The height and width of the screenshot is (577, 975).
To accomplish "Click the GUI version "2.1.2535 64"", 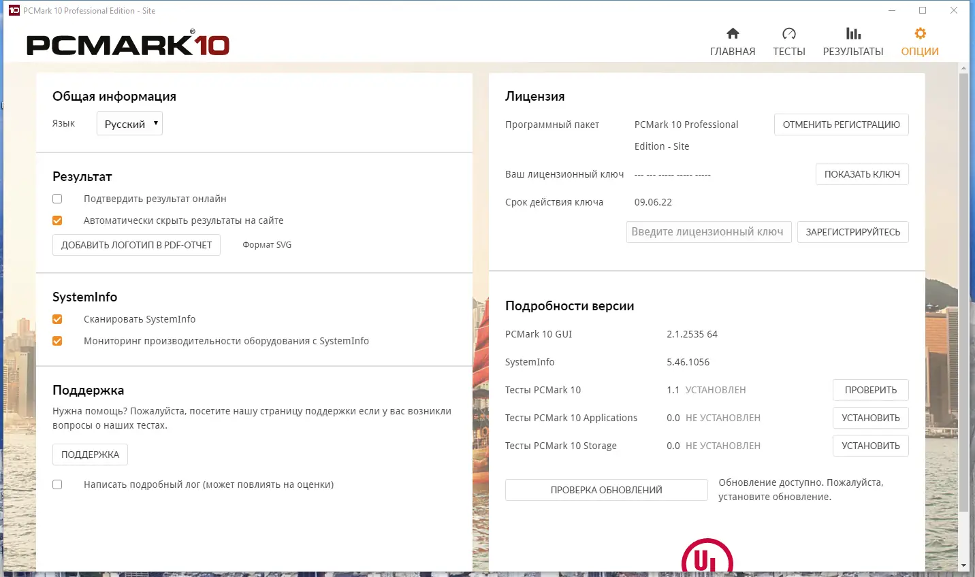I will pos(692,334).
